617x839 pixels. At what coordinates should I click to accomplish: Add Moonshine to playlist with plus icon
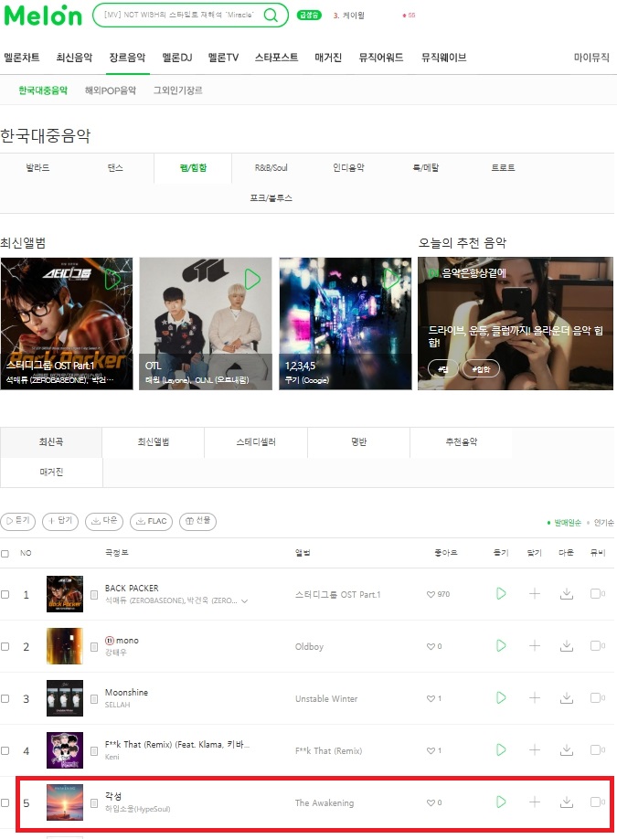click(535, 697)
